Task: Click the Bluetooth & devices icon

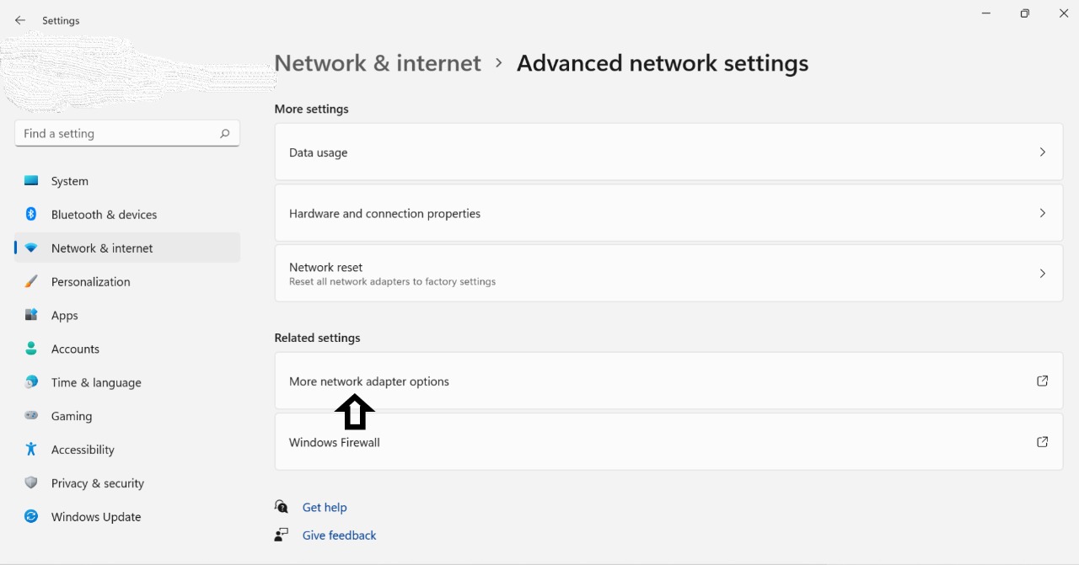Action: [x=31, y=215]
